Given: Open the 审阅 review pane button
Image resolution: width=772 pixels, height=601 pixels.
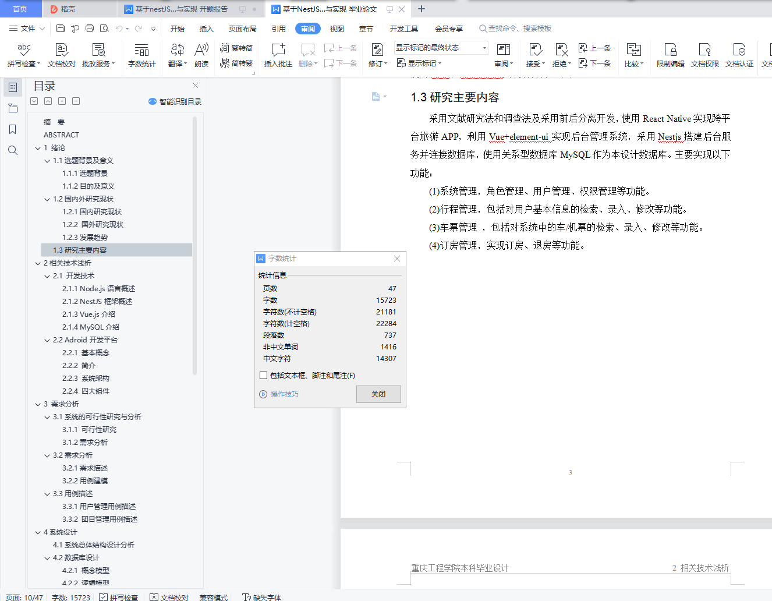Looking at the screenshot, I should point(504,55).
